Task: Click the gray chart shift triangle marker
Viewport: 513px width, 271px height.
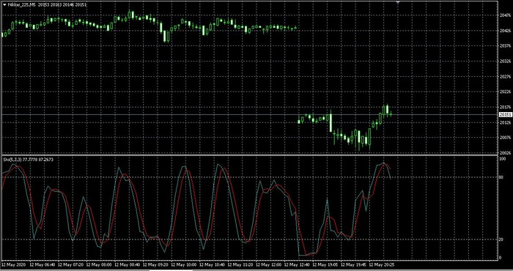Action: 398,3
